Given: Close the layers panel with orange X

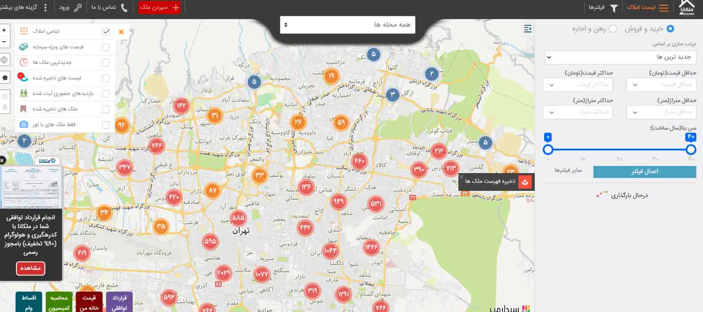Looking at the screenshot, I should pyautogui.click(x=121, y=32).
